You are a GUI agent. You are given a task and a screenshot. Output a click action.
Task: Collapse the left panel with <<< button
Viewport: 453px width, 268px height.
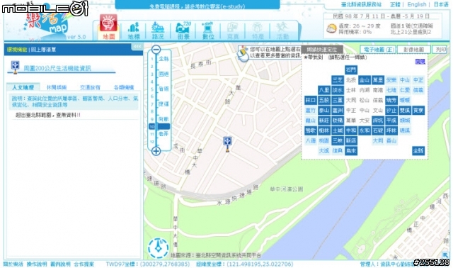(x=137, y=47)
